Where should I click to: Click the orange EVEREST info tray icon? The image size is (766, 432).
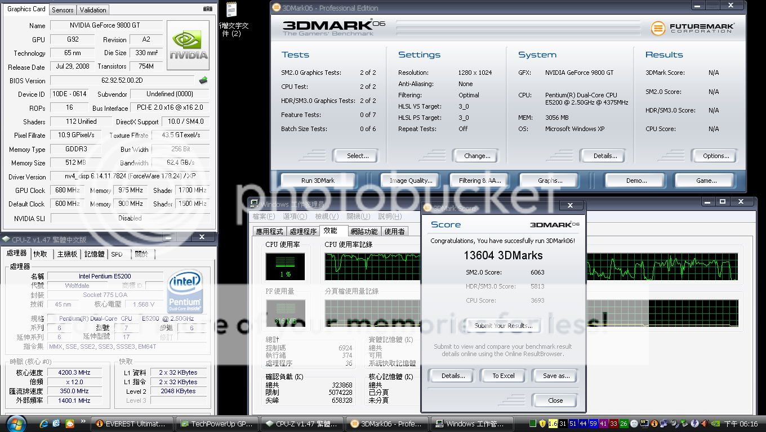tap(654, 424)
